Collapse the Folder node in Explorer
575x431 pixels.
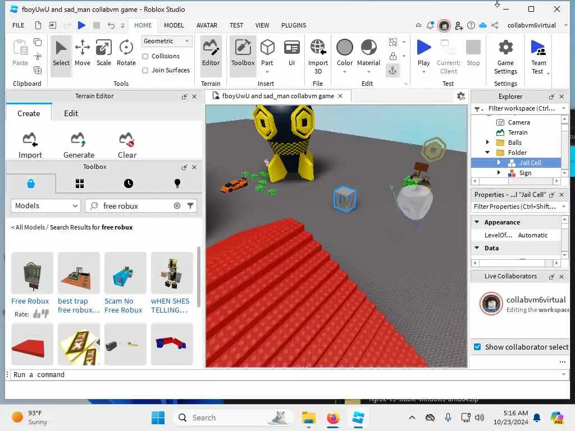point(487,152)
